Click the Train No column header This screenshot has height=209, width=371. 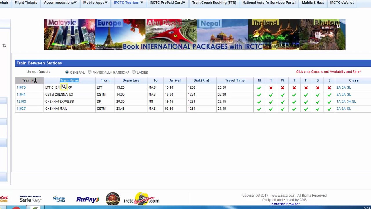point(29,80)
